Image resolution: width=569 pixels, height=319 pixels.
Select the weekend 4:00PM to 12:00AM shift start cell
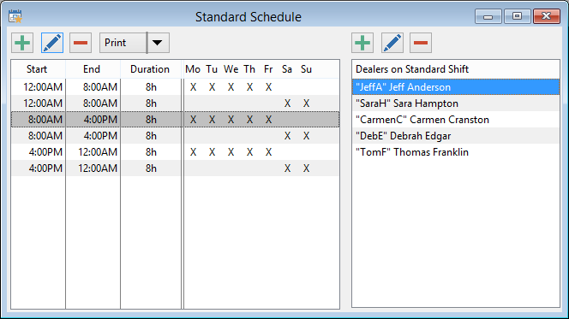(x=38, y=168)
